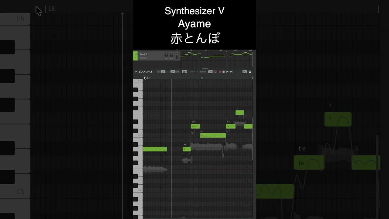This screenshot has width=389, height=219.
Task: Select the pencil note drawing tool
Action: point(163,72)
